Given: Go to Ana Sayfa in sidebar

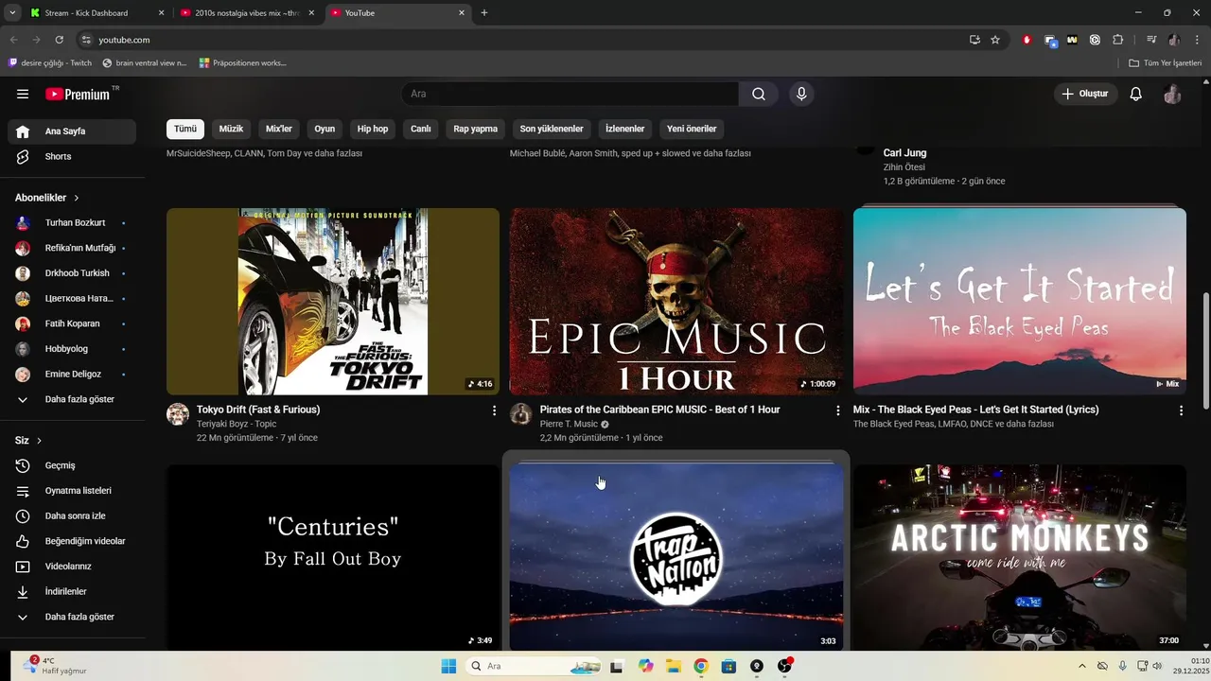Looking at the screenshot, I should 72,131.
